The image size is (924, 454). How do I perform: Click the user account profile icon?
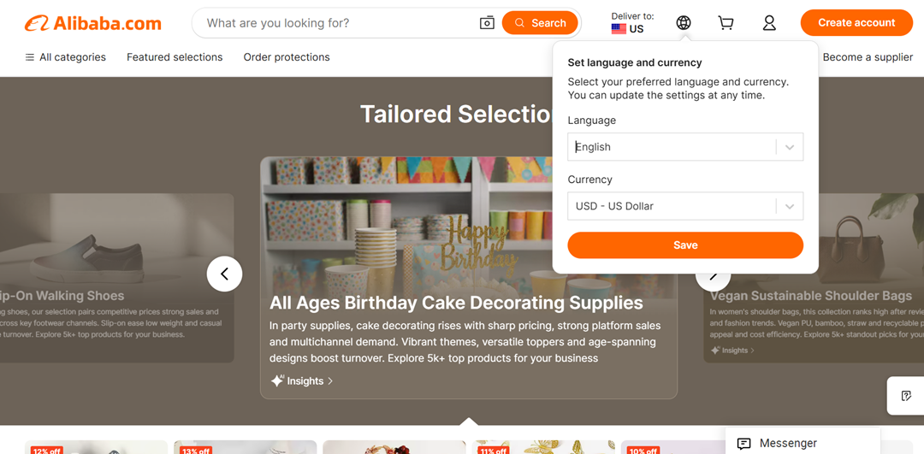769,23
